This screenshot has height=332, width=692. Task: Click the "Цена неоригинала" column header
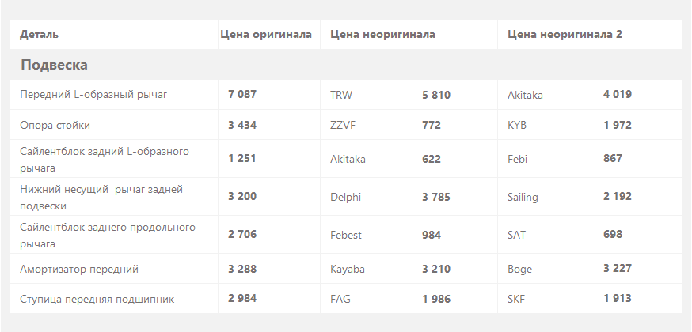click(x=382, y=34)
